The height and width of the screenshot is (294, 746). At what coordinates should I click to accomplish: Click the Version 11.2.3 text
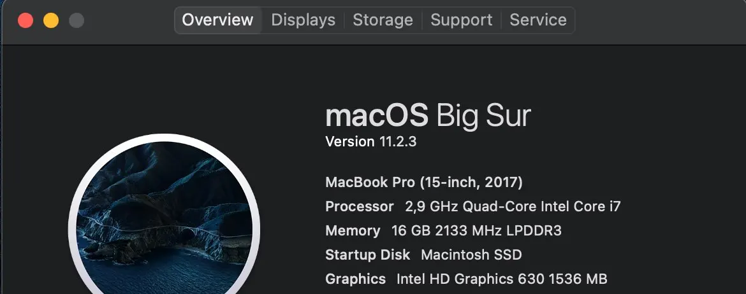[370, 141]
